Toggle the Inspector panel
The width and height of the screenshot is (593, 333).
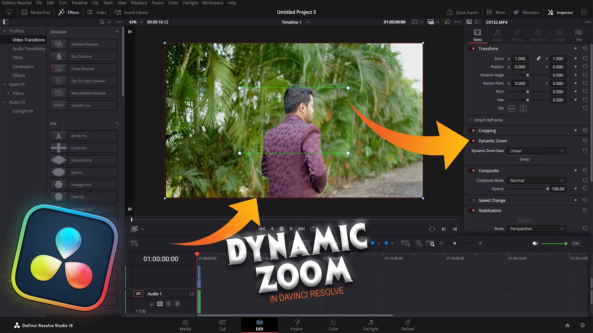click(x=561, y=12)
